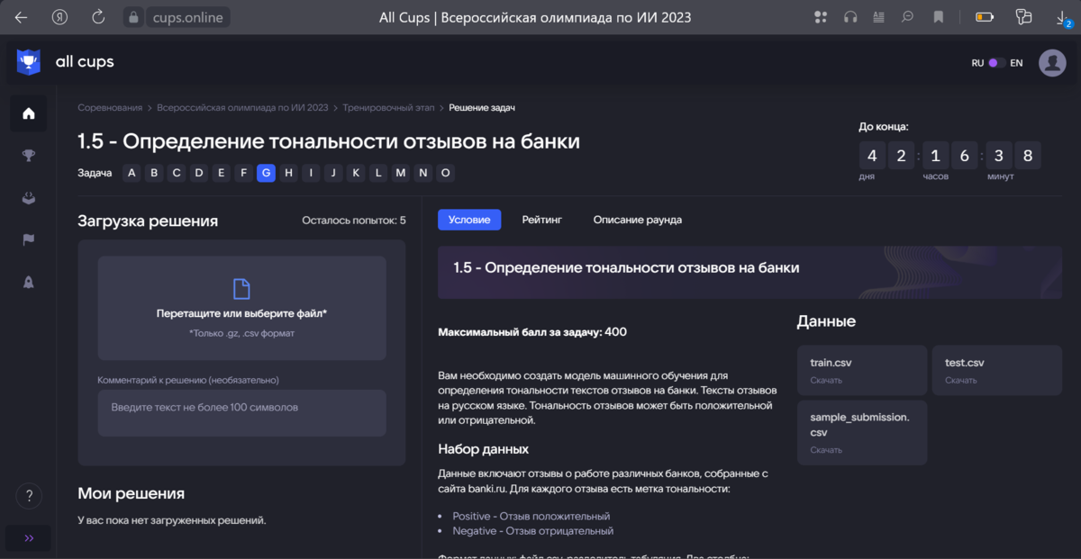Click the Данные heading
Screen dimensions: 1081x559
point(826,321)
